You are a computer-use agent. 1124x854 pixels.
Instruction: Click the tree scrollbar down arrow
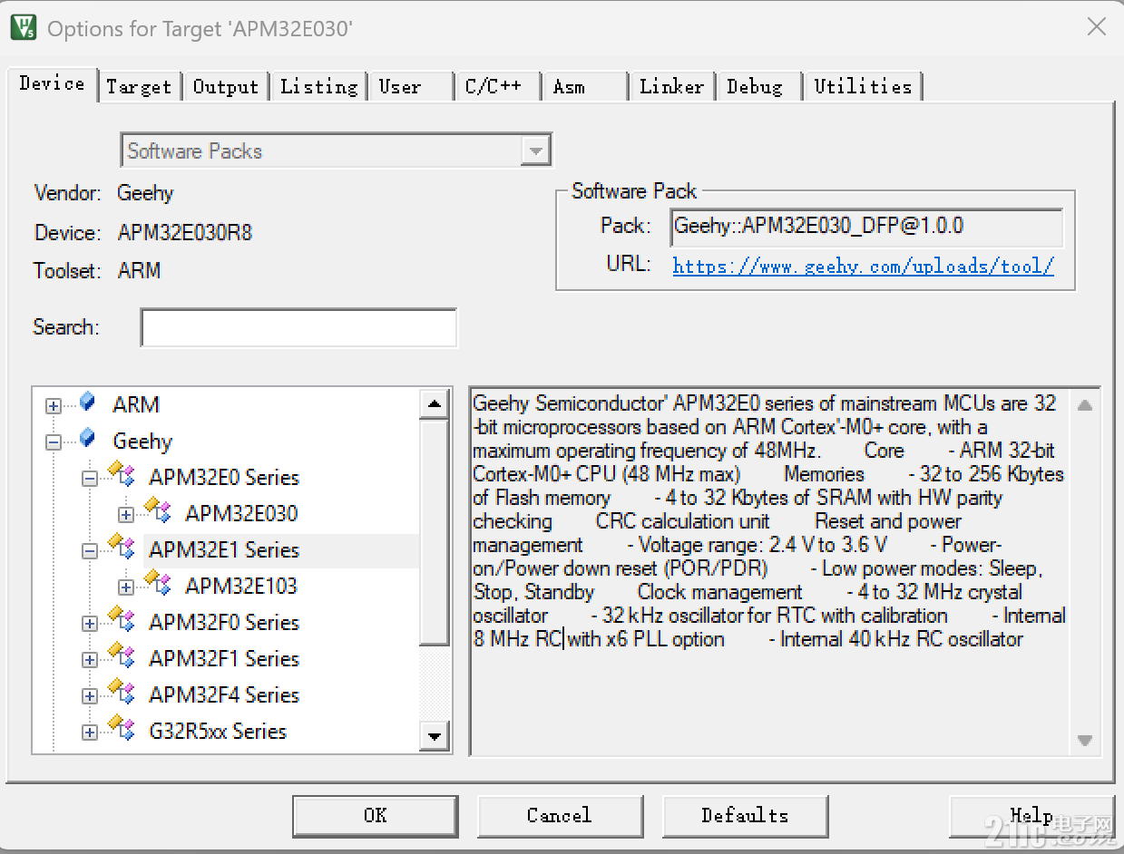(435, 736)
